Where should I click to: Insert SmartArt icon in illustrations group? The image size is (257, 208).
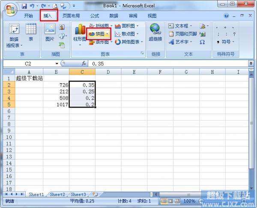(62, 45)
